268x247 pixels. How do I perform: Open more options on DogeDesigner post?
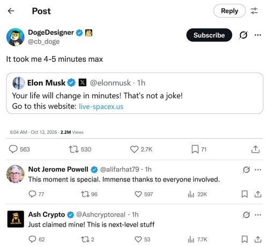point(258,35)
